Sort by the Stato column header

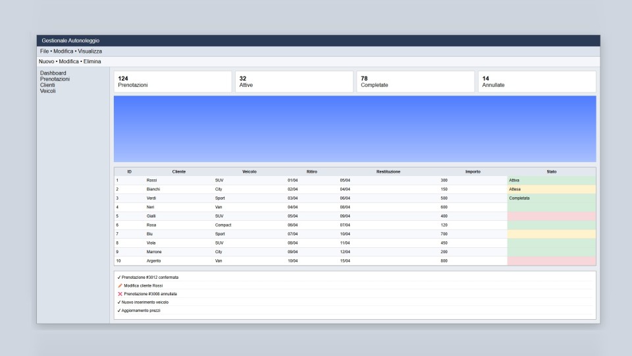(x=552, y=171)
